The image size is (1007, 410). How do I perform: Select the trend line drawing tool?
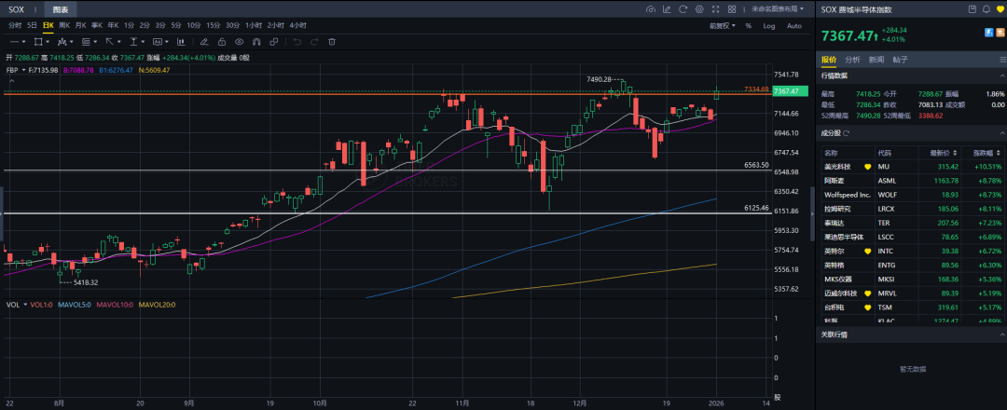16,42
